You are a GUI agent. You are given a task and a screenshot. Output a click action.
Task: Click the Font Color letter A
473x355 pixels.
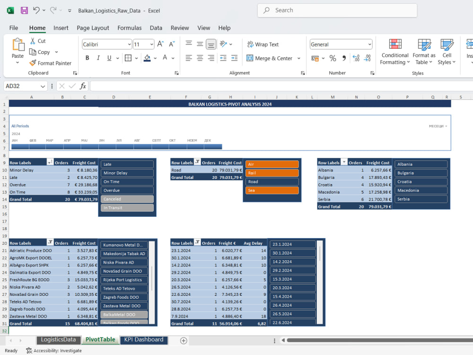point(165,58)
